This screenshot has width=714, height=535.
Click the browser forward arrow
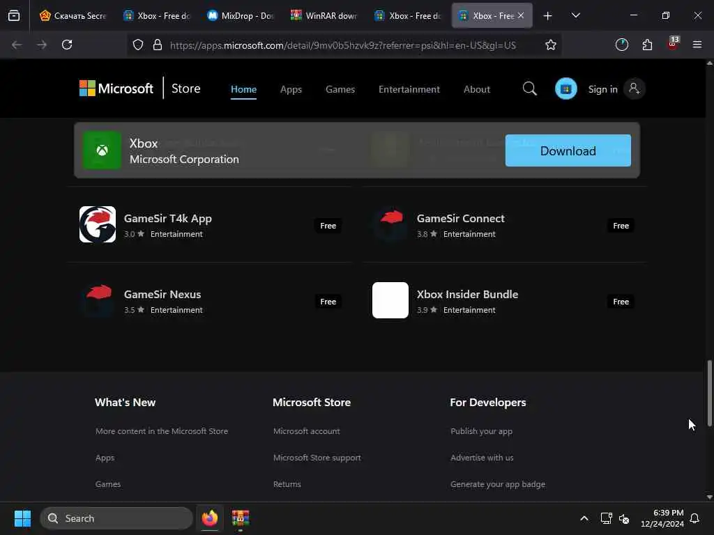(x=42, y=45)
